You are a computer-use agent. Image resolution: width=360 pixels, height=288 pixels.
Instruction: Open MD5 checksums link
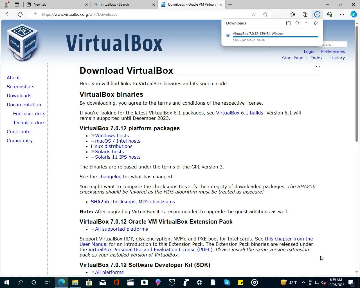tap(157, 202)
